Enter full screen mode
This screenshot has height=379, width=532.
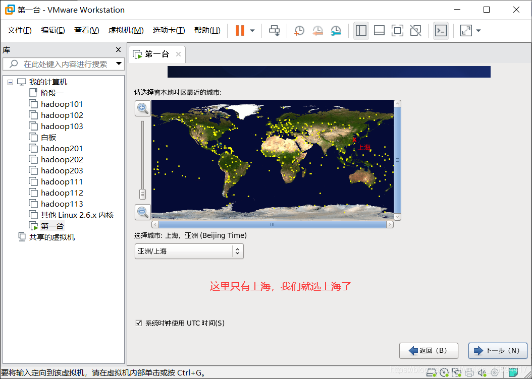coord(397,30)
